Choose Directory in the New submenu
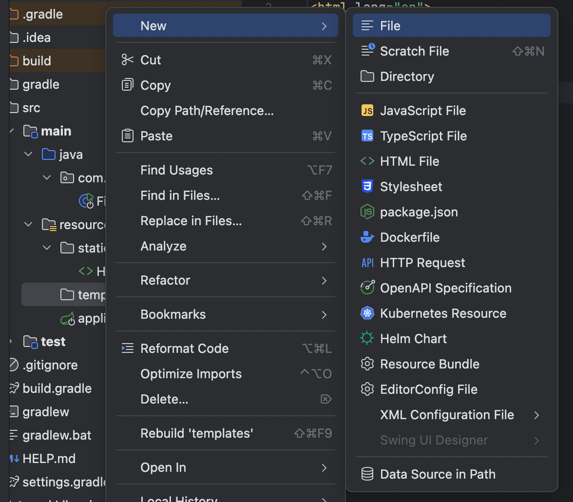Image resolution: width=573 pixels, height=502 pixels. pyautogui.click(x=451, y=77)
